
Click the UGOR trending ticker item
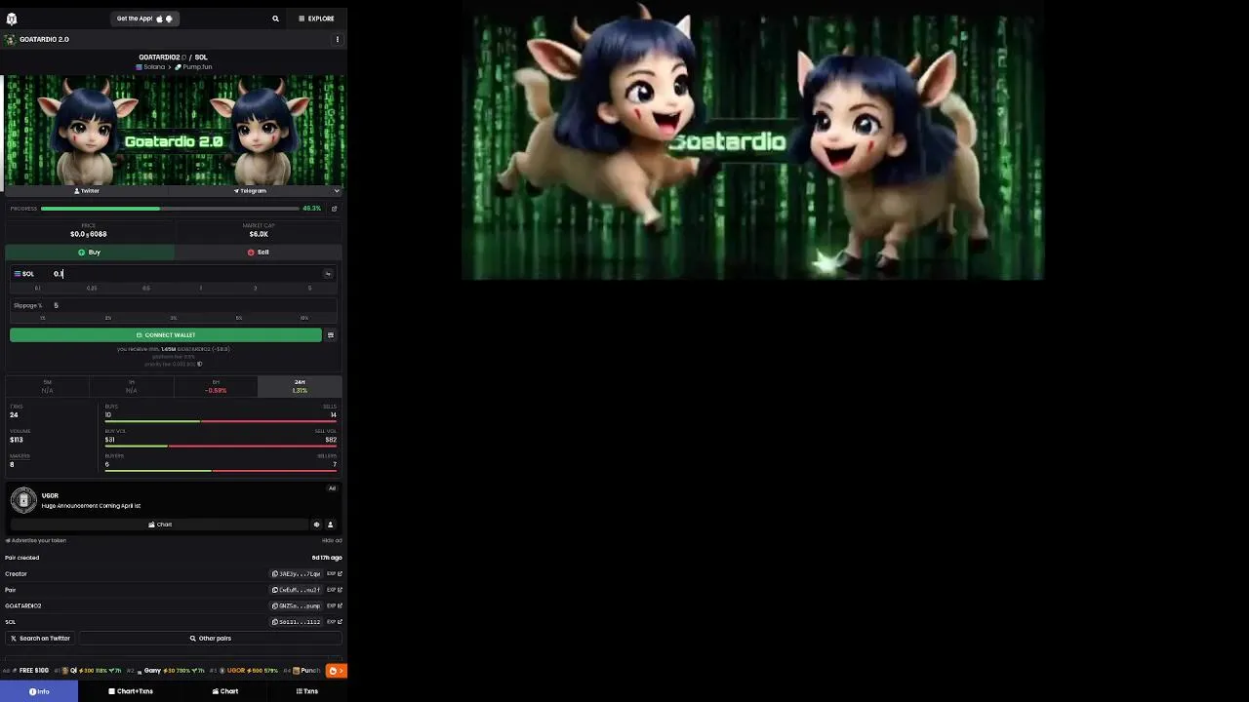245,671
